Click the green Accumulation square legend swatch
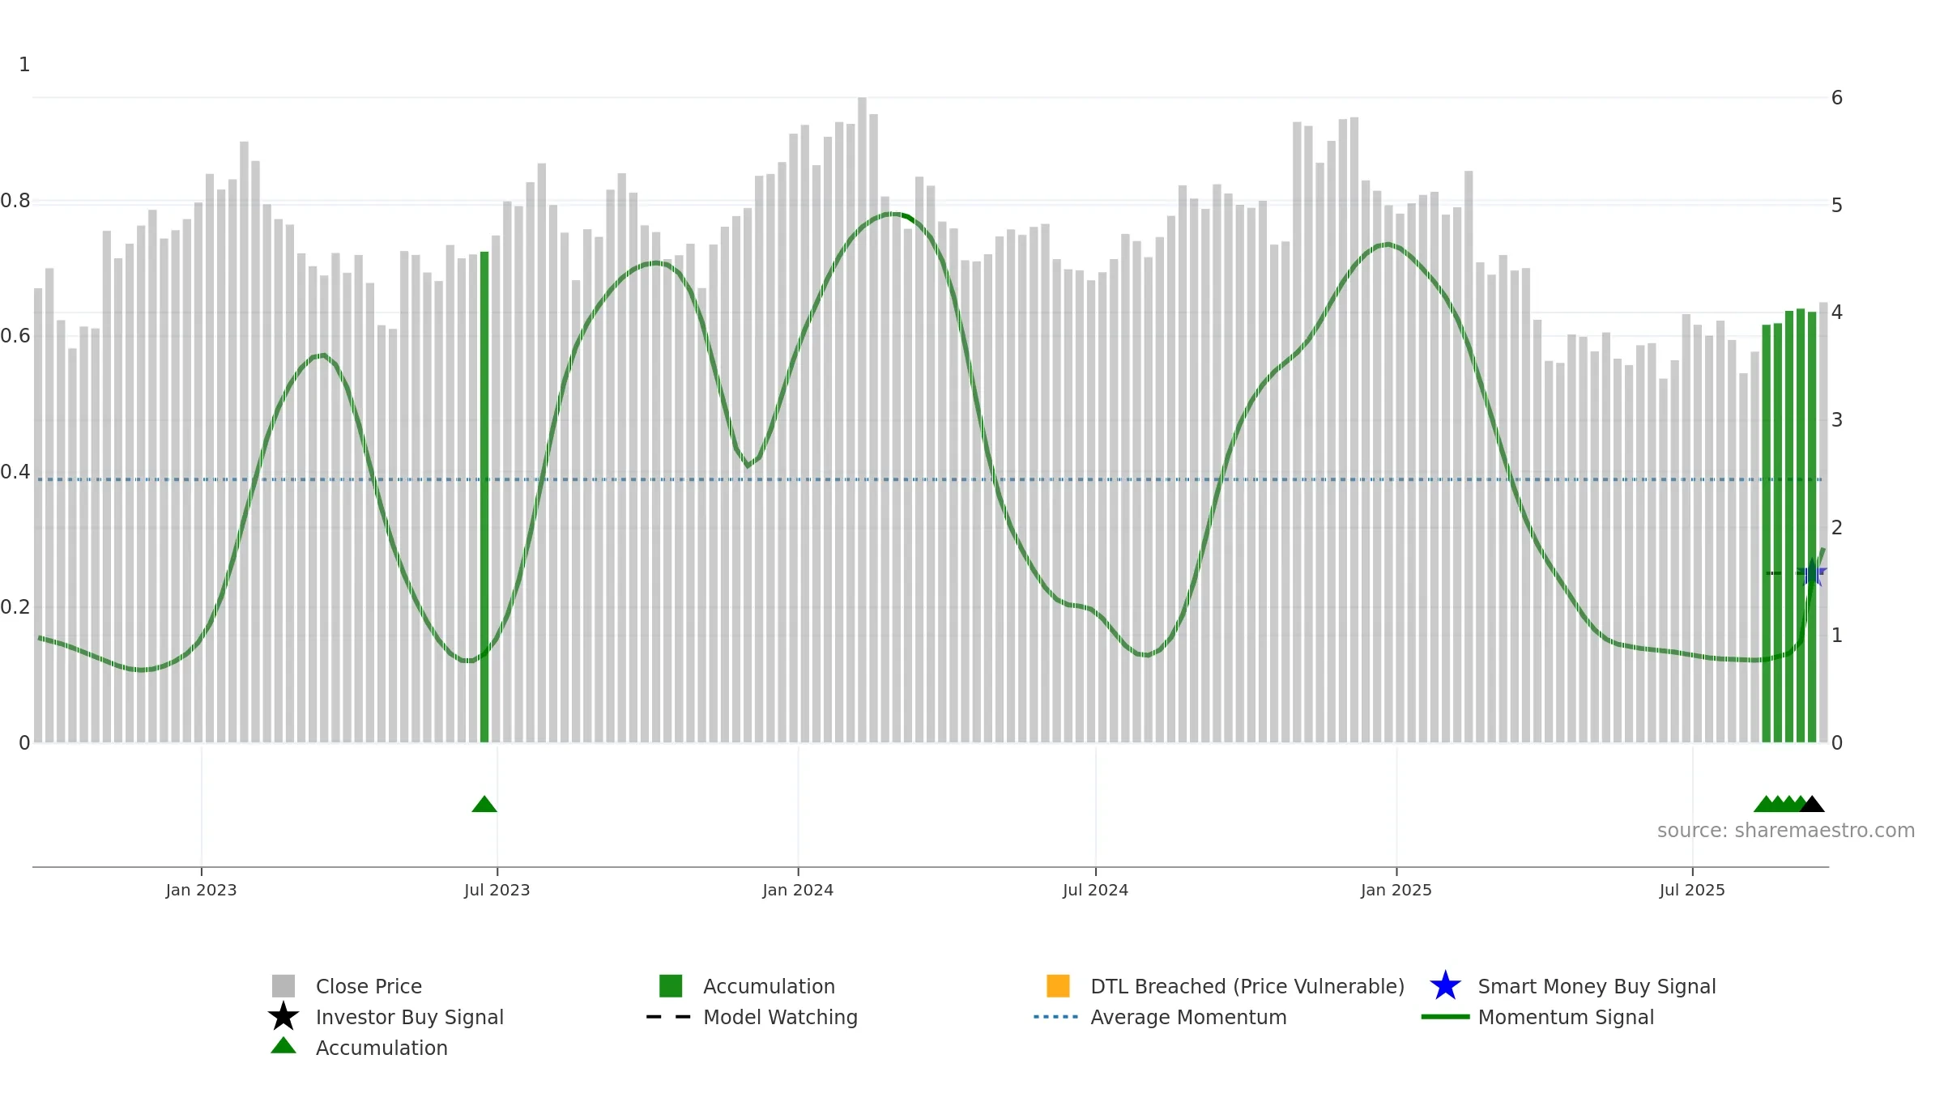1944x1093 pixels. click(671, 986)
